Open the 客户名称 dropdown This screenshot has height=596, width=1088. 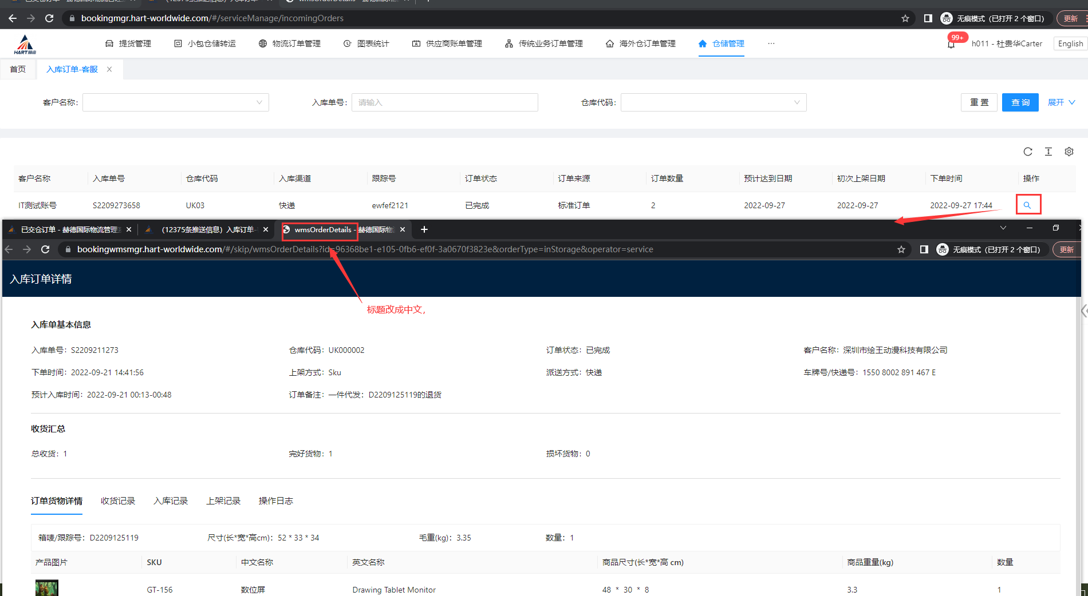[x=175, y=102]
